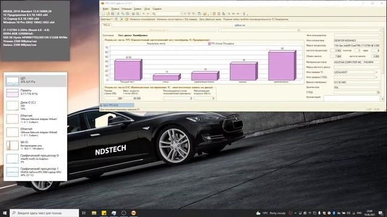
Task: Click the M+ memory button in toolbar
Action: (x=234, y=14)
